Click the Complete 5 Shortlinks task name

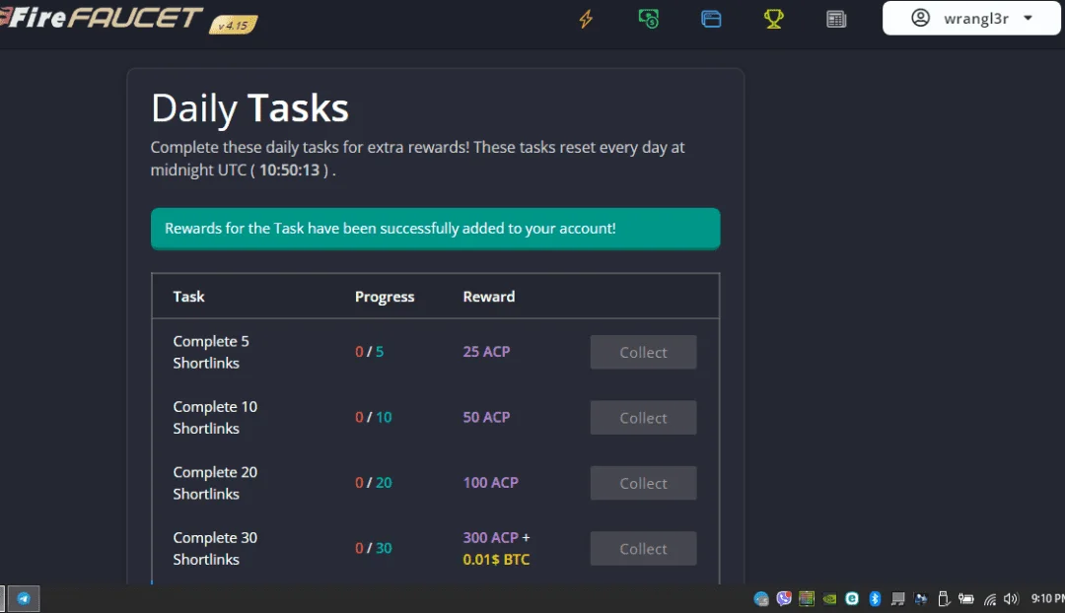[x=211, y=352]
